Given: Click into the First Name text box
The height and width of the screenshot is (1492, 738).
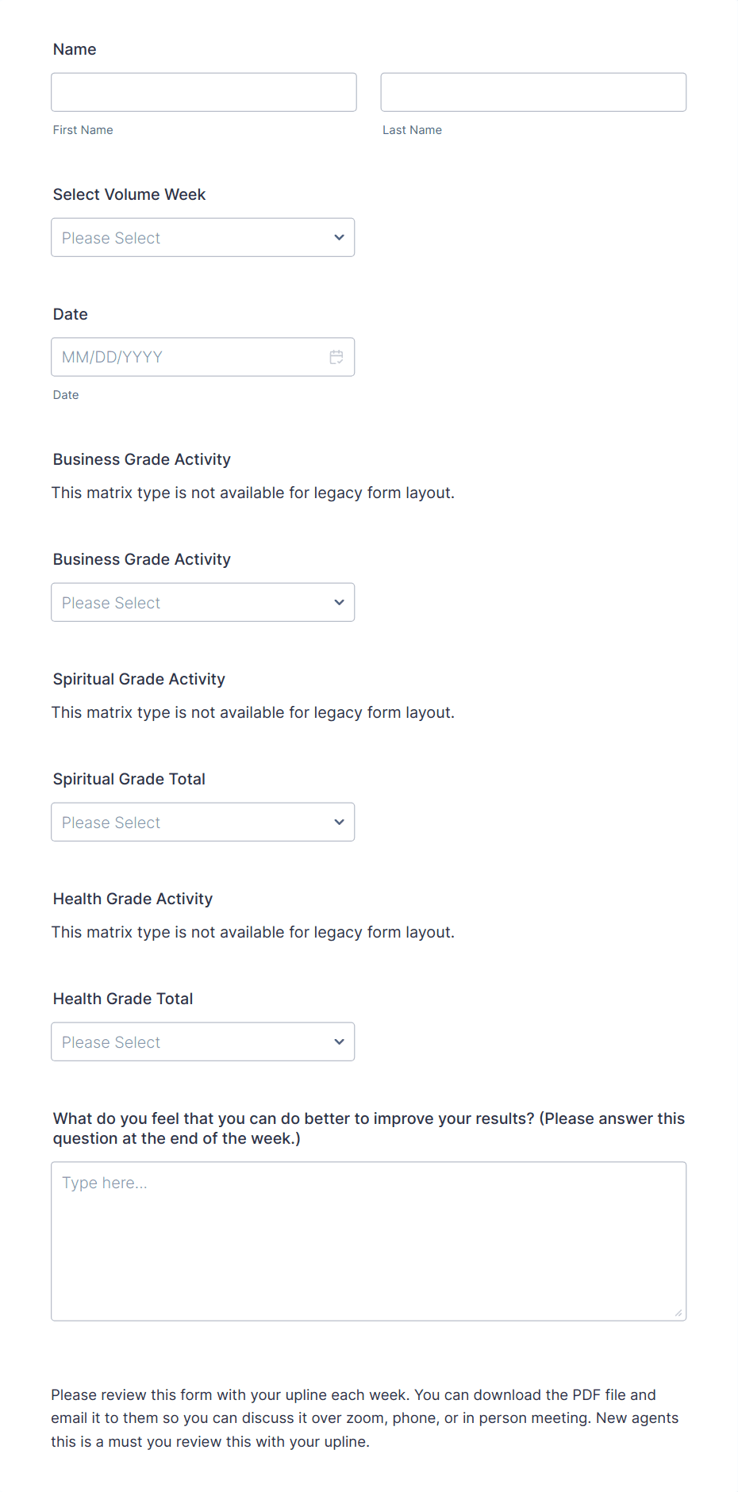Looking at the screenshot, I should click(204, 92).
